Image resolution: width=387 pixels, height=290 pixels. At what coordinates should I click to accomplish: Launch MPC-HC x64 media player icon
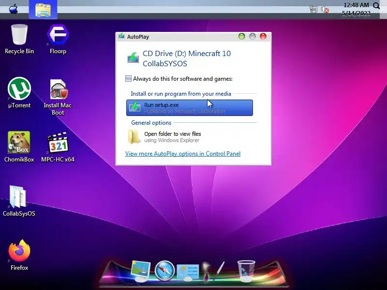(58, 147)
